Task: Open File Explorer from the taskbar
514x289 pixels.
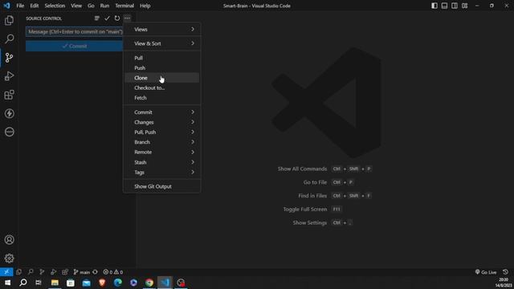Action: pyautogui.click(x=55, y=283)
